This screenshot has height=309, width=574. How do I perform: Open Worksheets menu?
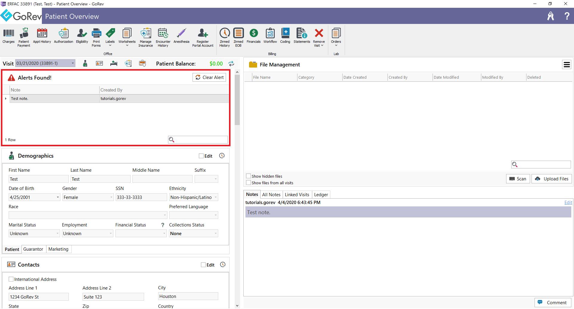coord(127,37)
